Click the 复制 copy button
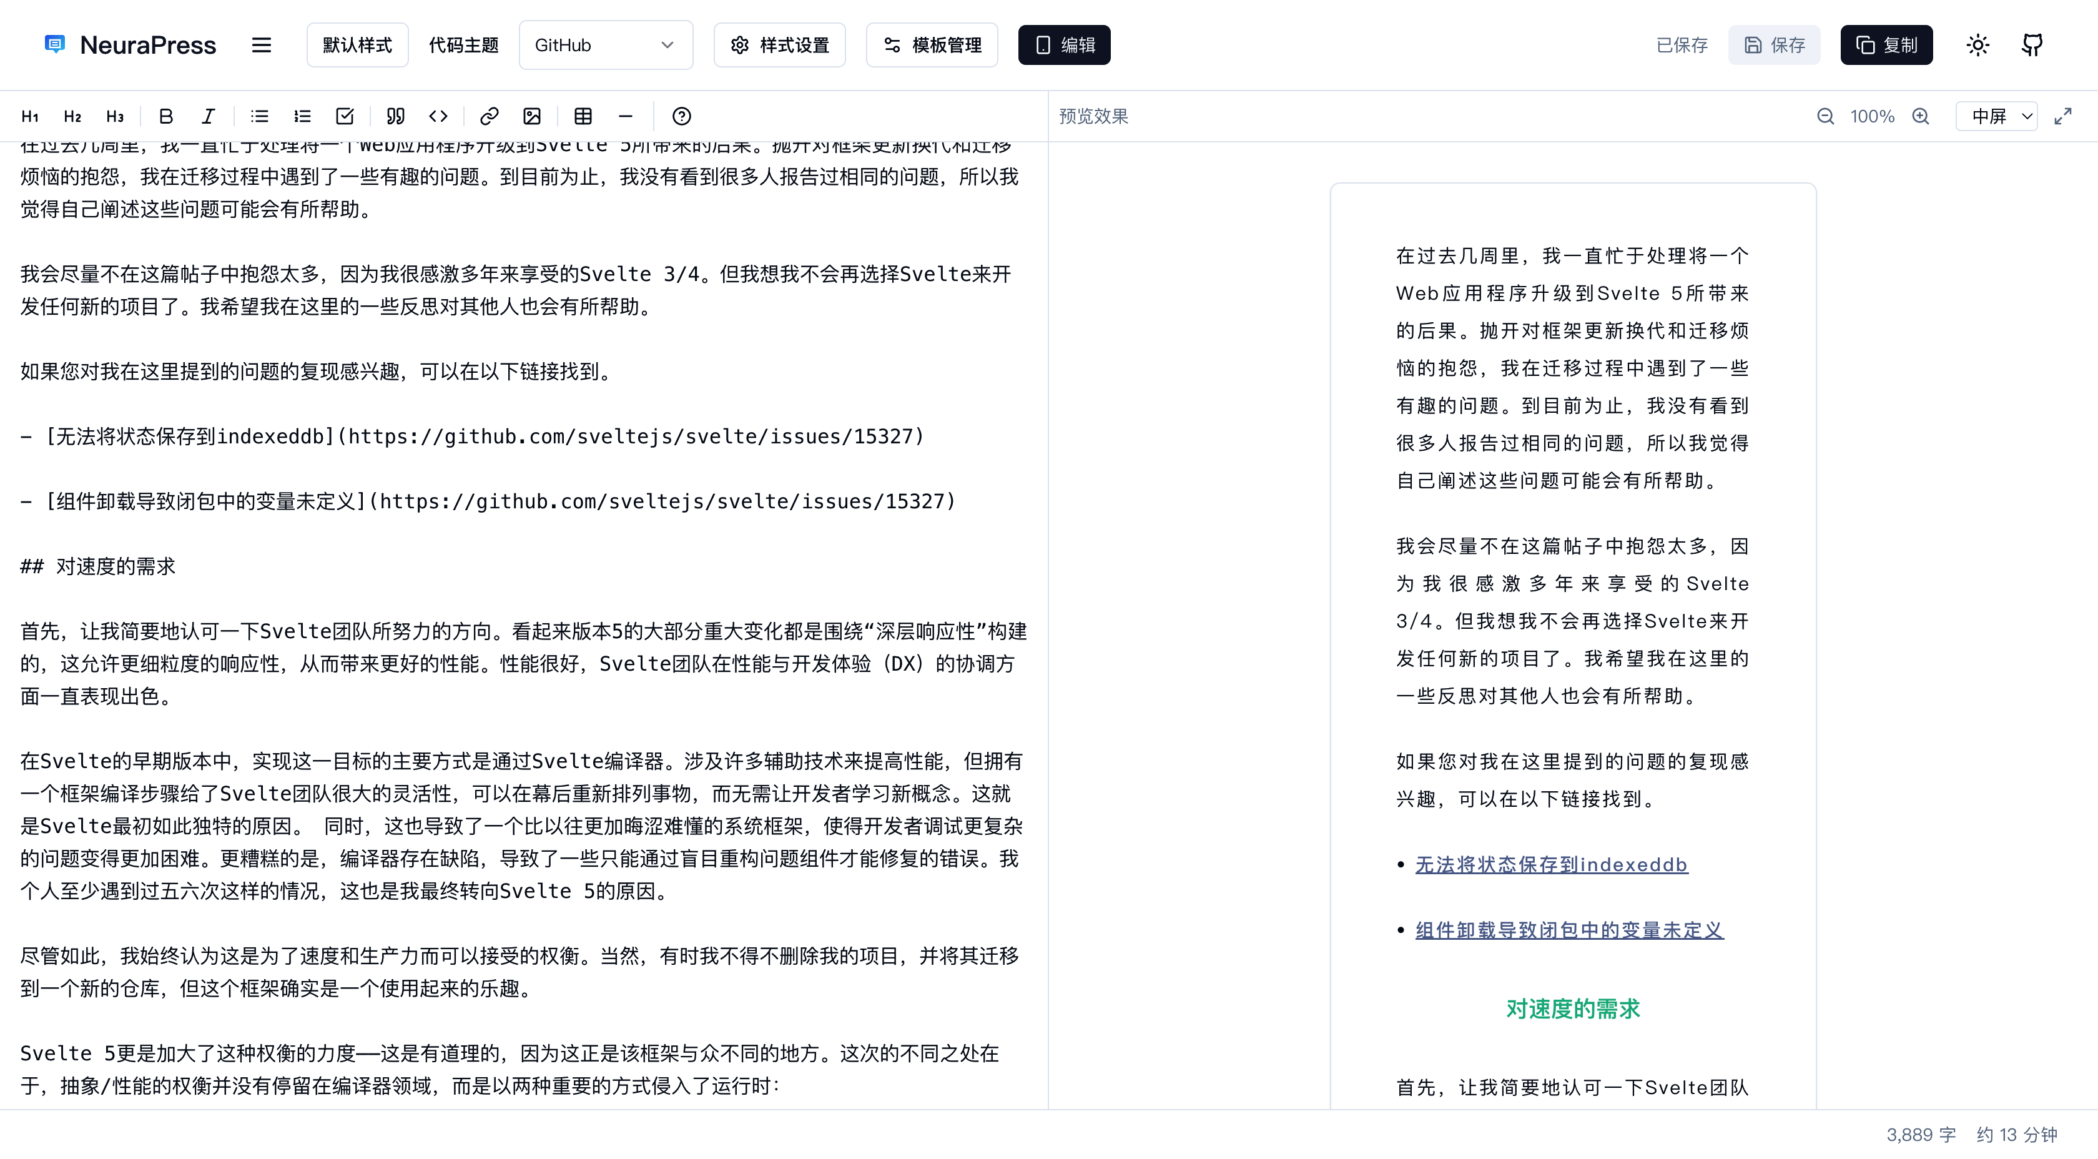This screenshot has width=2098, height=1159. click(x=1886, y=45)
